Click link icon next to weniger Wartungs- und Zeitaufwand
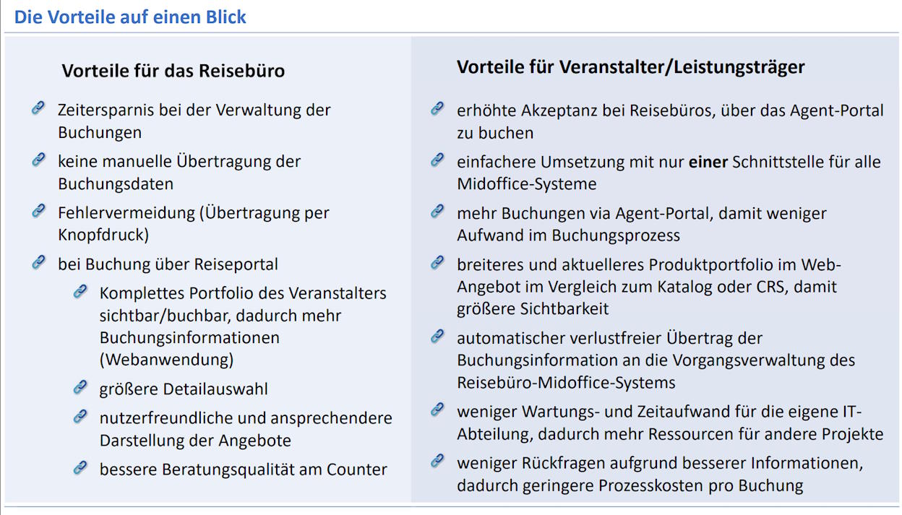 tap(437, 410)
